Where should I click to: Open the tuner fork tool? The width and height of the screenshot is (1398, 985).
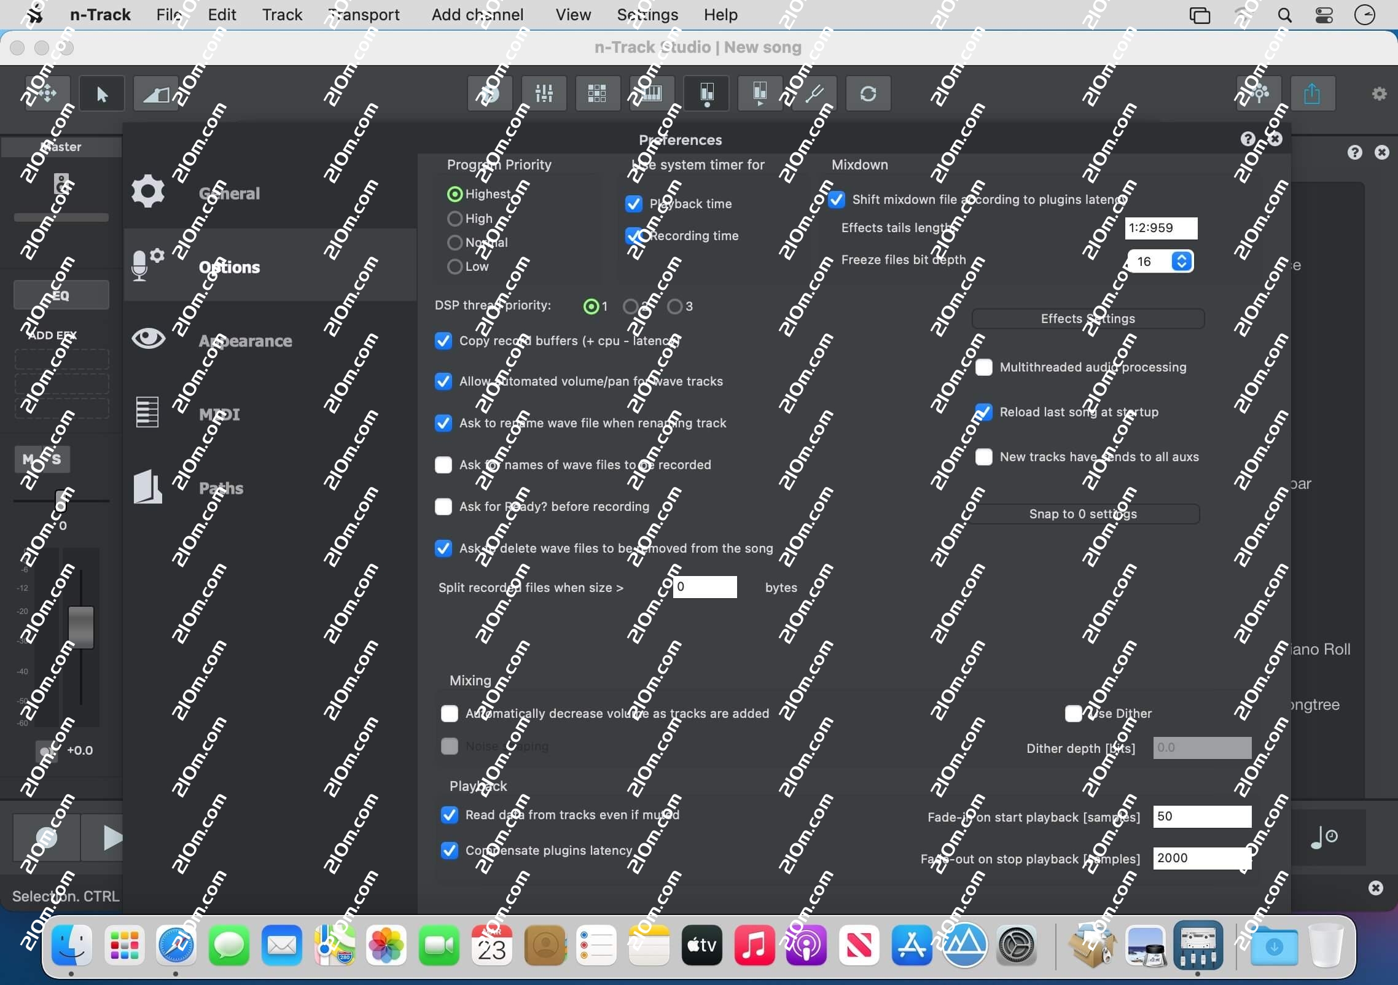click(814, 93)
